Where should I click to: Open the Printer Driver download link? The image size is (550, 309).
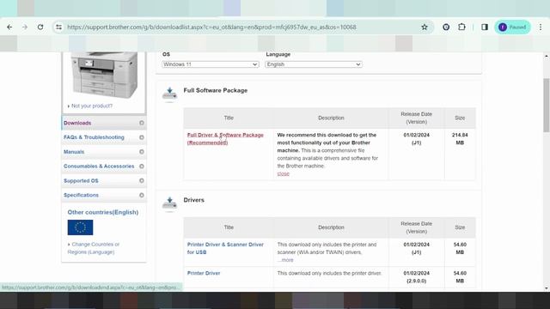204,273
